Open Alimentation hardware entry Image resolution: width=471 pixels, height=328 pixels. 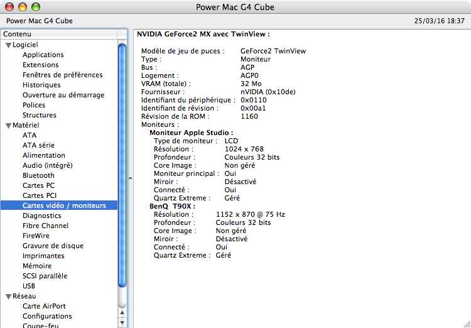[44, 155]
